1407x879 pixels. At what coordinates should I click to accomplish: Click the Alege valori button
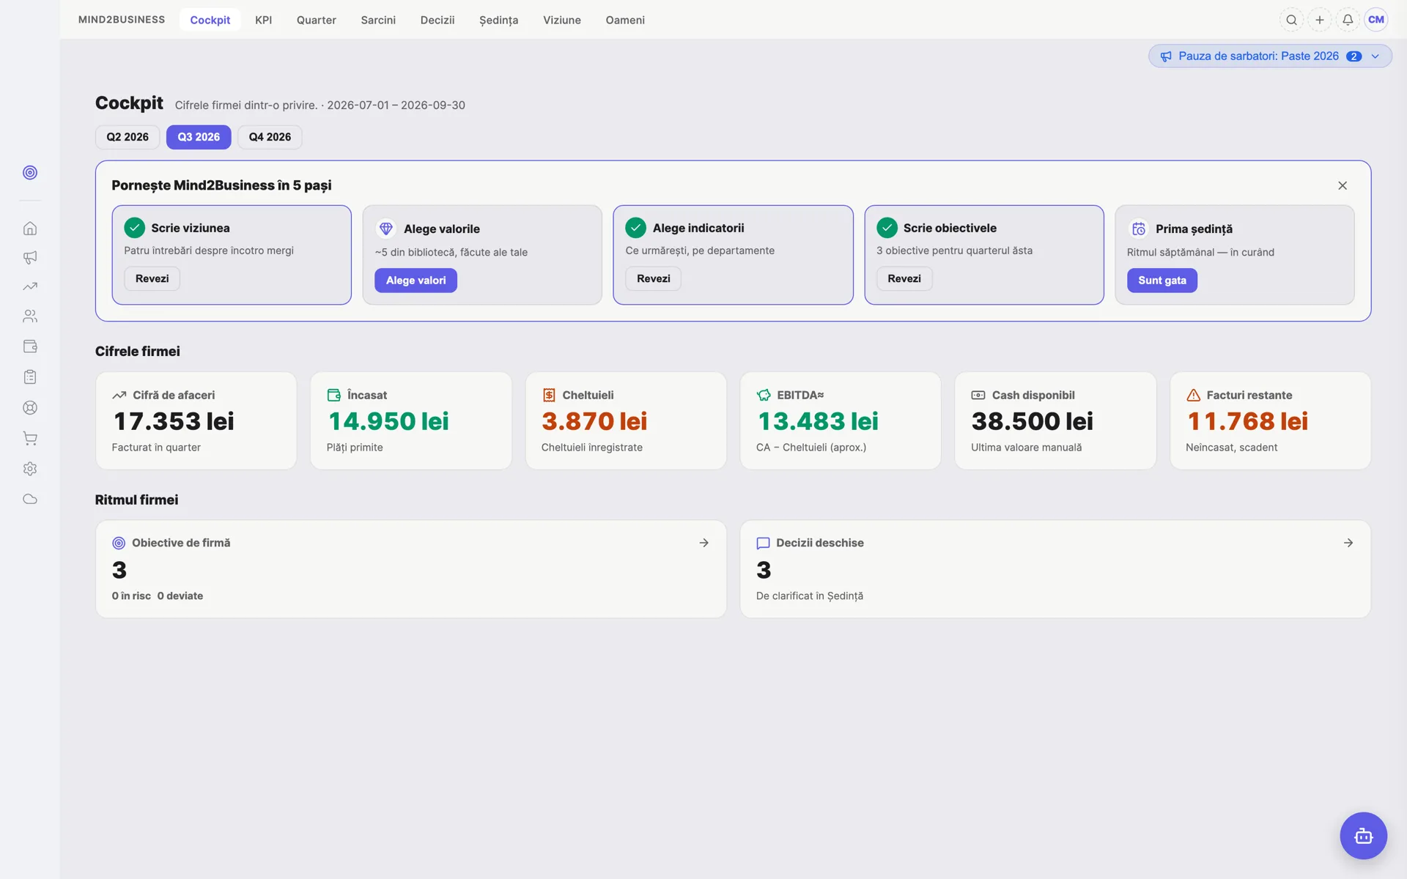click(416, 281)
